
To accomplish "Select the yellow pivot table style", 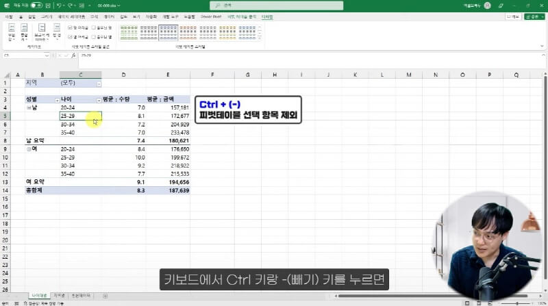I will coord(227,32).
